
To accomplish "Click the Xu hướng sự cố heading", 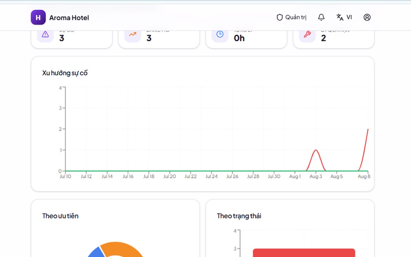I will pos(65,73).
